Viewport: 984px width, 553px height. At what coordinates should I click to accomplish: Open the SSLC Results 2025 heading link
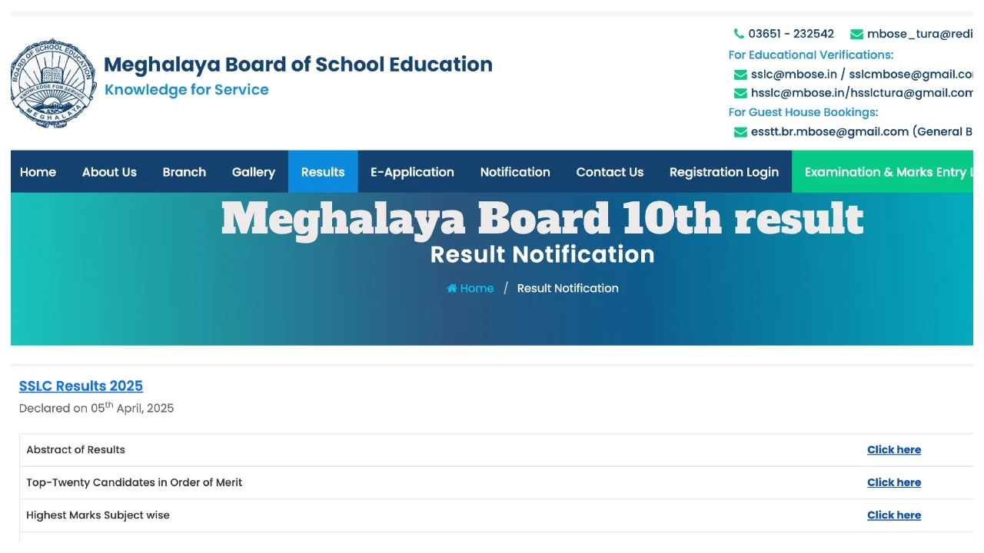81,386
